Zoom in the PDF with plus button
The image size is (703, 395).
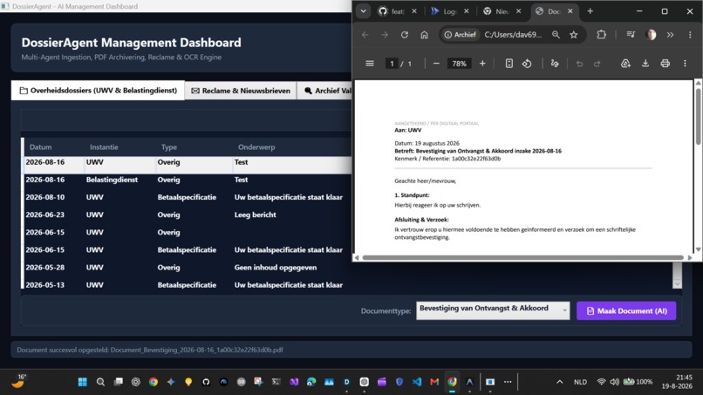tap(482, 64)
